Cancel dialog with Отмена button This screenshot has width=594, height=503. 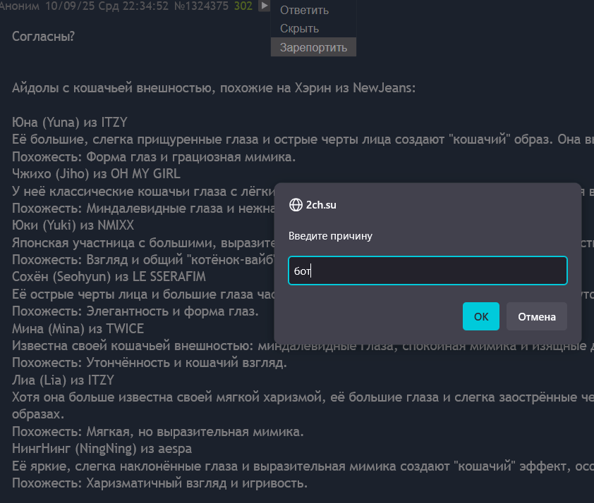536,316
